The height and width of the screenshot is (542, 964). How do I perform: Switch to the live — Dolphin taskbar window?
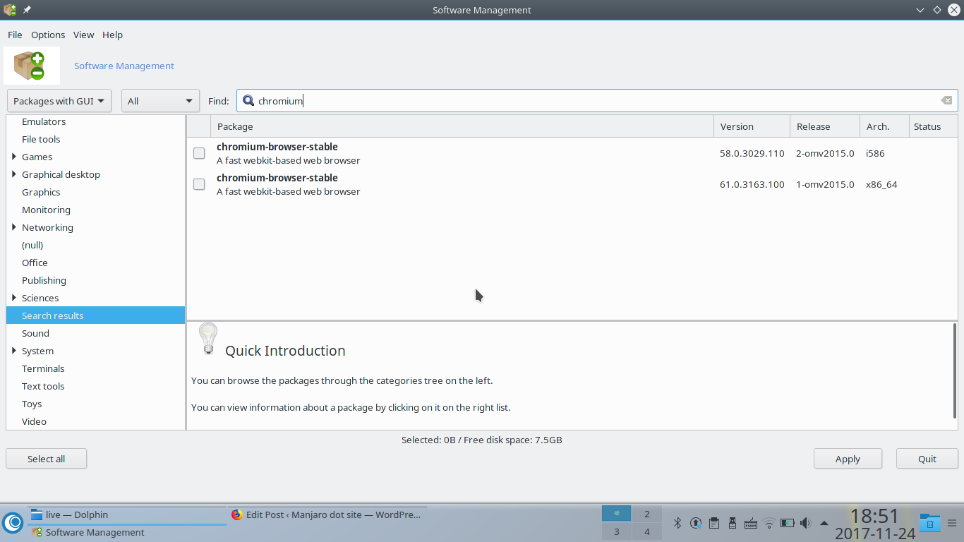[127, 514]
